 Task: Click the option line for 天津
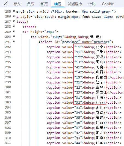pyautogui.click(x=84, y=57)
